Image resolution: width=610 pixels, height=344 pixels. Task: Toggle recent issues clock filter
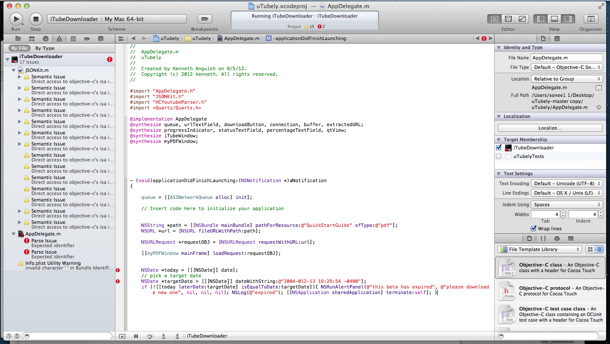point(9,336)
